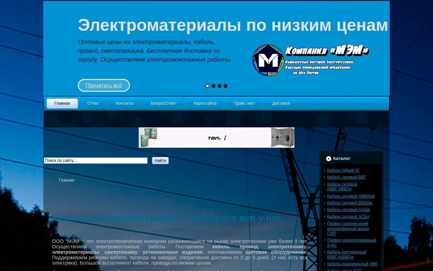The height and width of the screenshot is (271, 433).
Task: Click the Найти search button
Action: click(160, 161)
